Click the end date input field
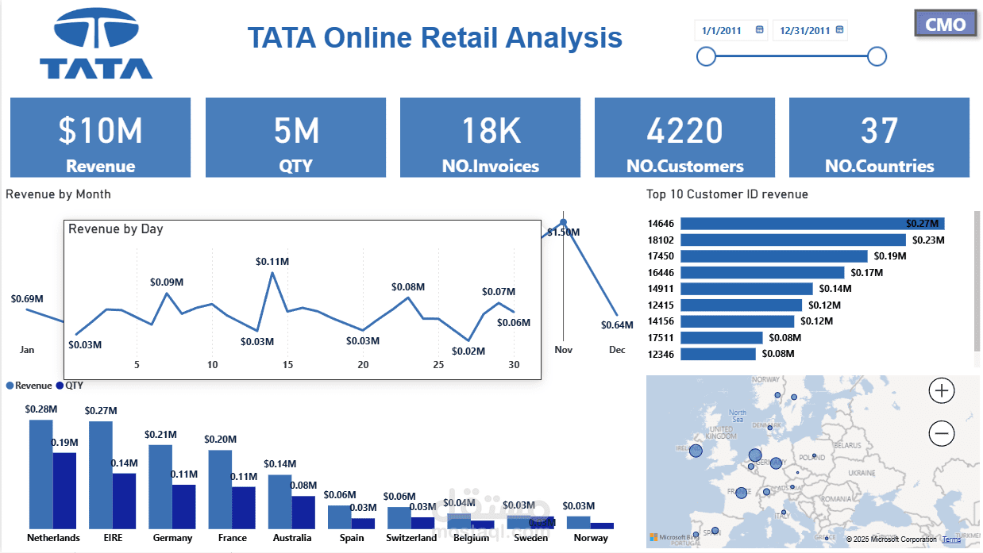 pos(810,30)
